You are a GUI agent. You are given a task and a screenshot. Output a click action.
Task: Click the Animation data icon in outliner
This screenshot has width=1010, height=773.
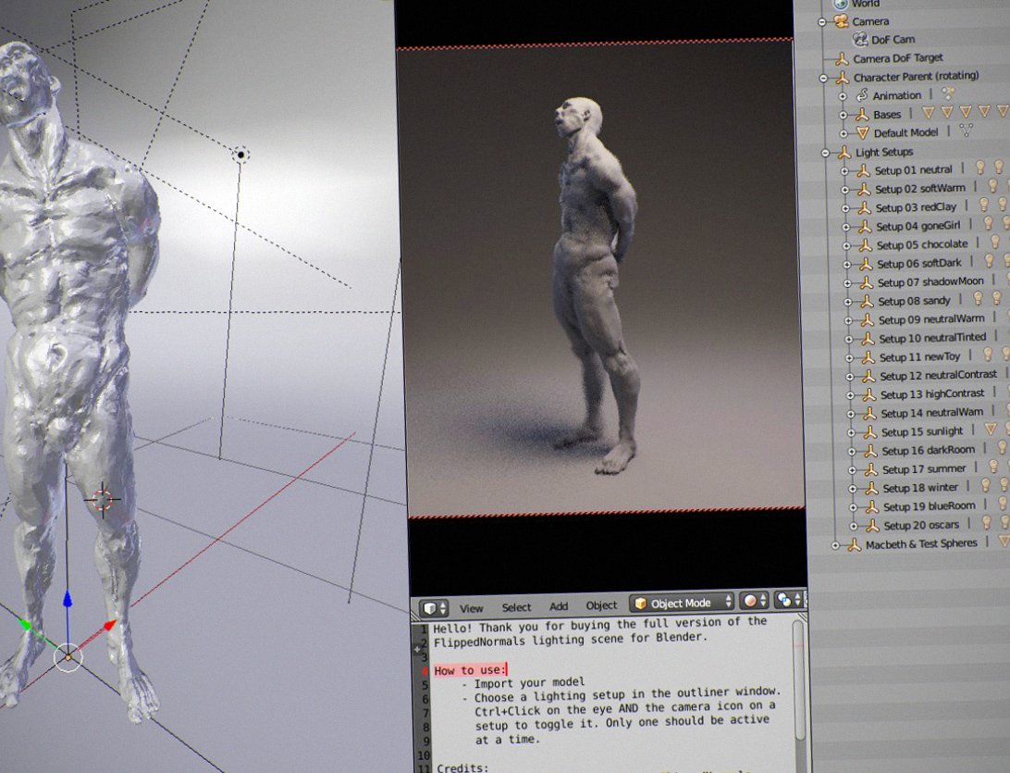(x=861, y=95)
